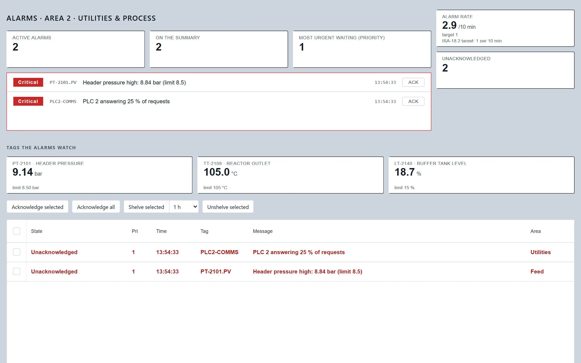Click the banner message 'Header pressure high: 8.84 bar'
The width and height of the screenshot is (581, 363).
pos(134,83)
